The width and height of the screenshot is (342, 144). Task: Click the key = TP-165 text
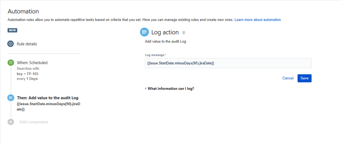click(27, 74)
